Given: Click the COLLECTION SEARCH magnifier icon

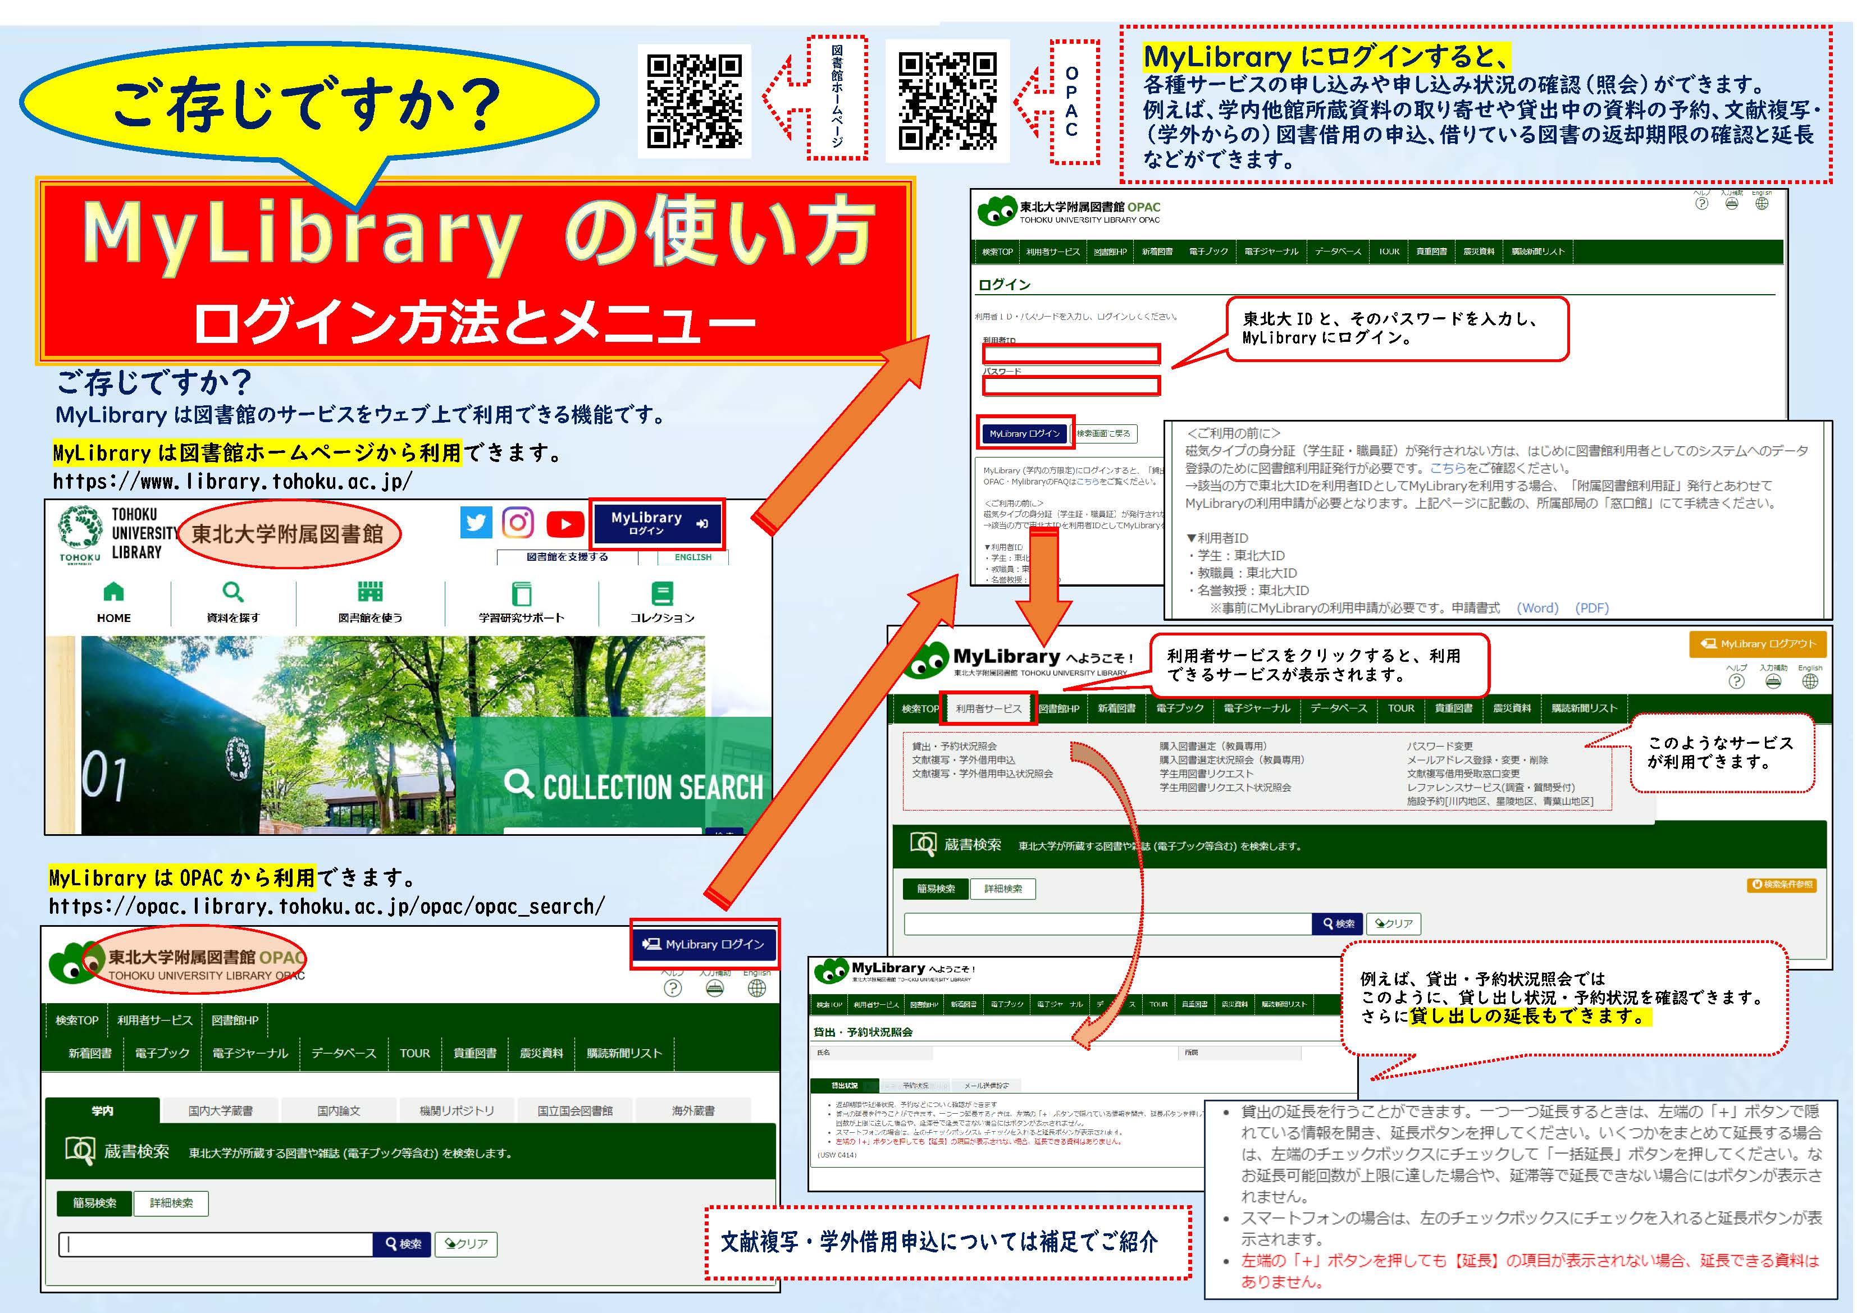Looking at the screenshot, I should click(518, 784).
